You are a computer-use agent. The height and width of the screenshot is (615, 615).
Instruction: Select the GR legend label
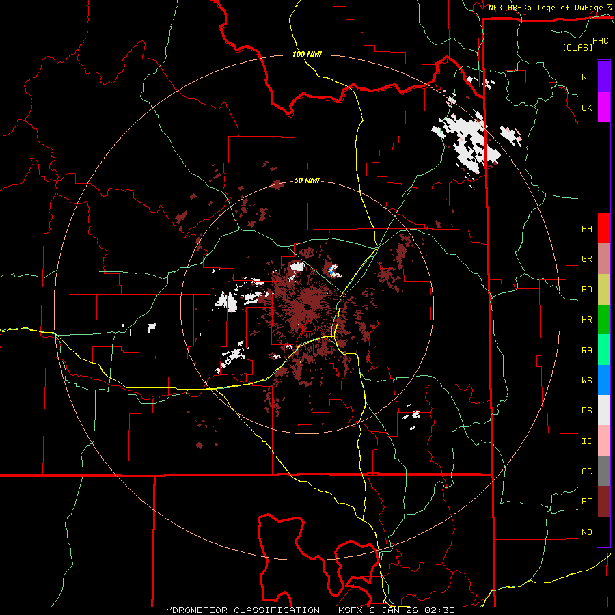(x=586, y=259)
